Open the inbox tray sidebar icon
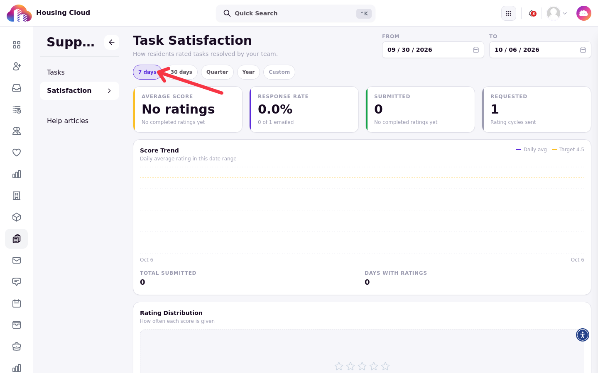Viewport: 598px width, 373px height. [x=17, y=88]
